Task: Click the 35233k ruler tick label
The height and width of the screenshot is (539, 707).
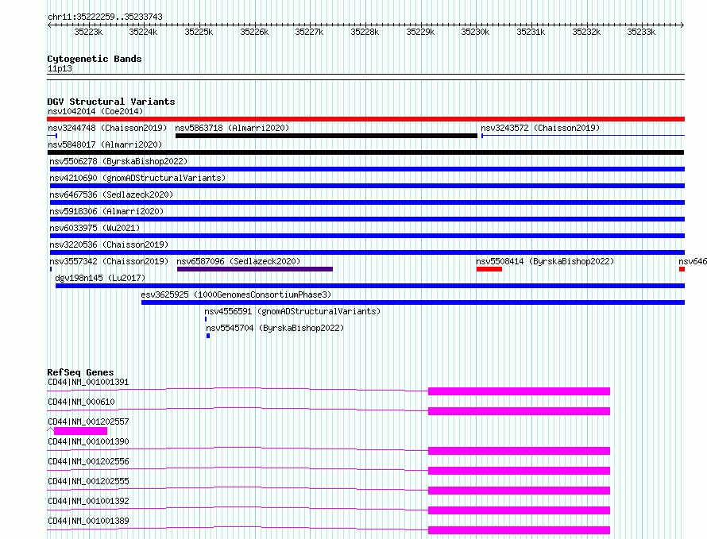Action: pos(641,32)
